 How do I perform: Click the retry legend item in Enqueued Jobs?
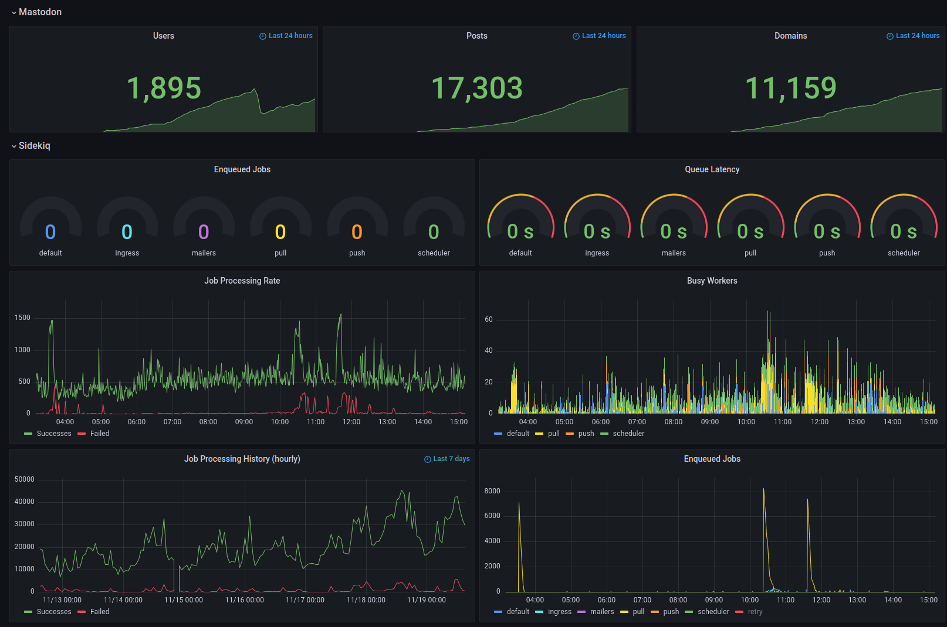pyautogui.click(x=755, y=612)
